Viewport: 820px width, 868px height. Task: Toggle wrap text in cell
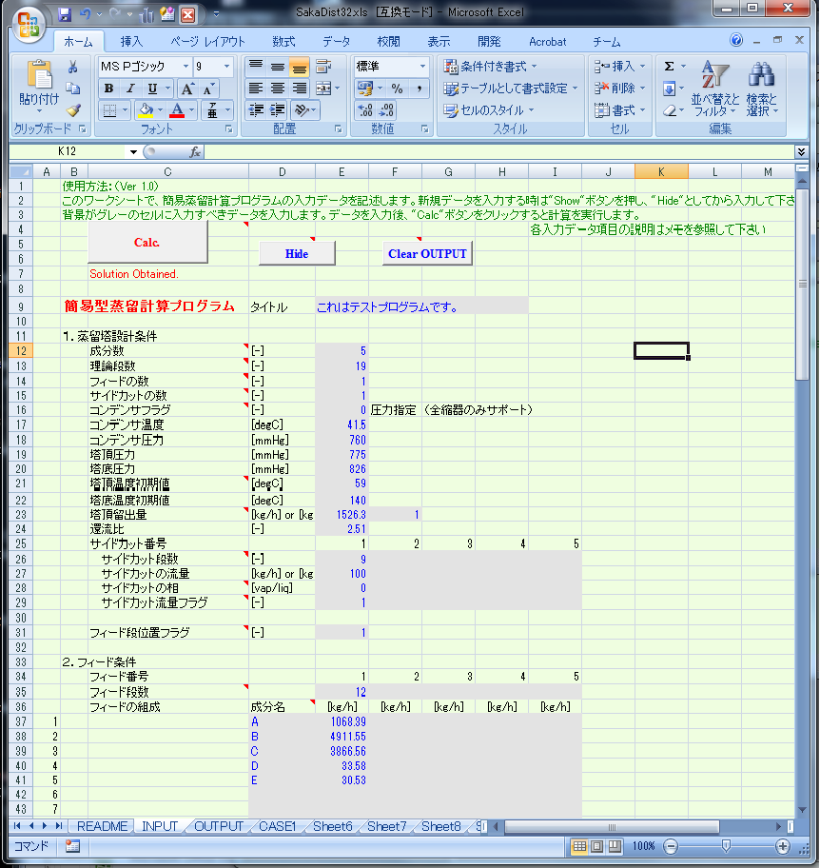pos(323,67)
